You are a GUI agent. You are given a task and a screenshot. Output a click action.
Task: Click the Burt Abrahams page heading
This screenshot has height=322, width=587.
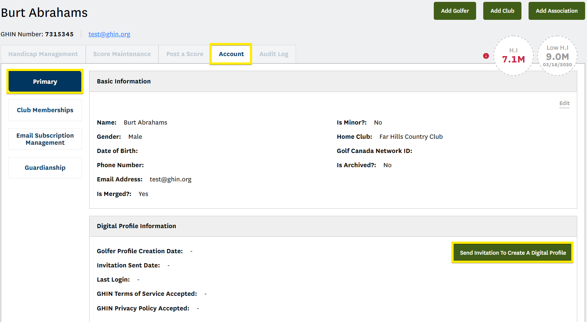pyautogui.click(x=44, y=13)
